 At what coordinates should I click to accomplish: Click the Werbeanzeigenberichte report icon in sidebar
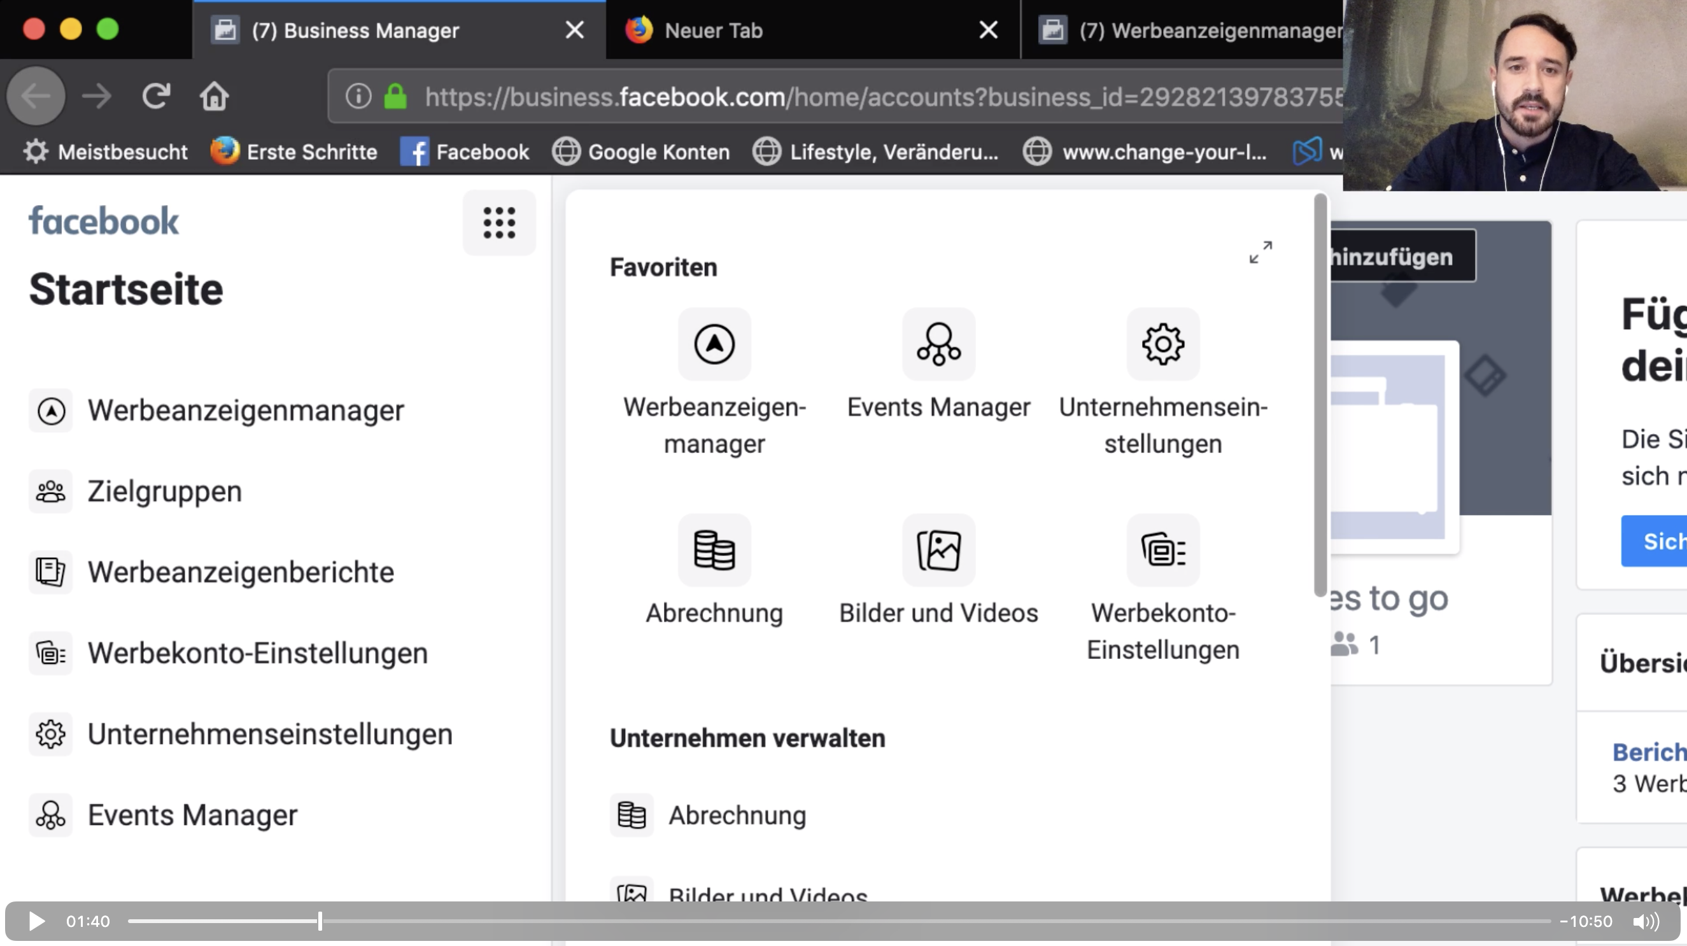50,572
